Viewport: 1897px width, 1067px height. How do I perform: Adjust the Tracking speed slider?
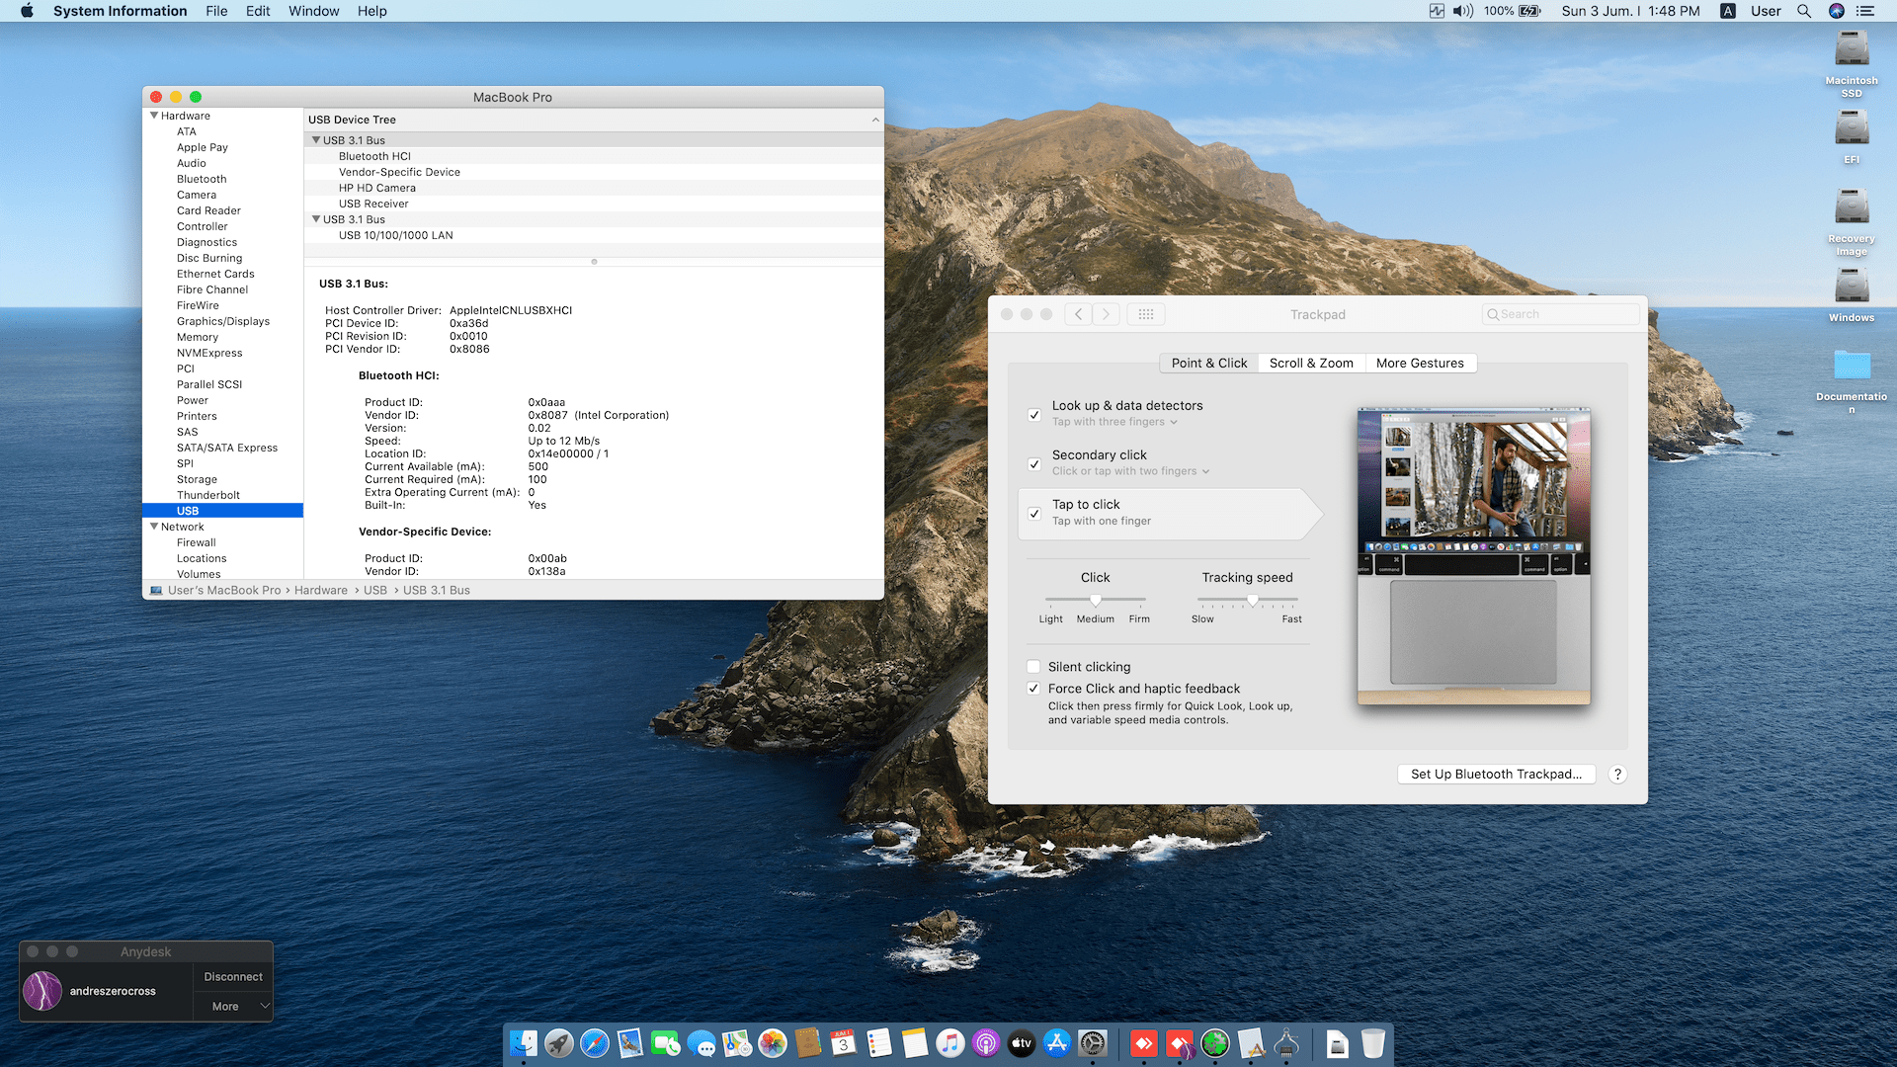[1253, 600]
